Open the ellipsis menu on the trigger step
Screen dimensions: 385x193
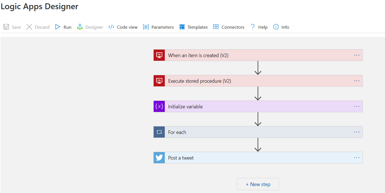click(x=357, y=55)
